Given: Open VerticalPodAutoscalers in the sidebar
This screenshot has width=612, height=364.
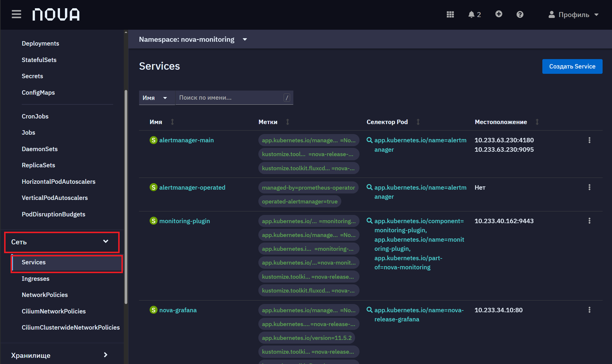Looking at the screenshot, I should 55,198.
